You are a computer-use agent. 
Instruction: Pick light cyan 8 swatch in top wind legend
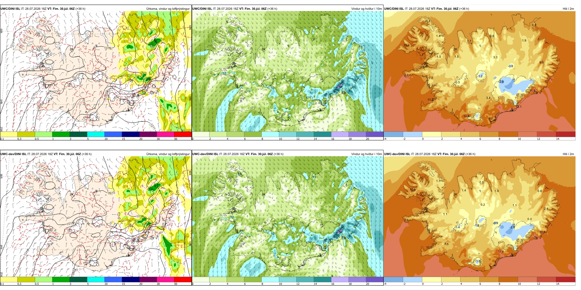coord(270,134)
